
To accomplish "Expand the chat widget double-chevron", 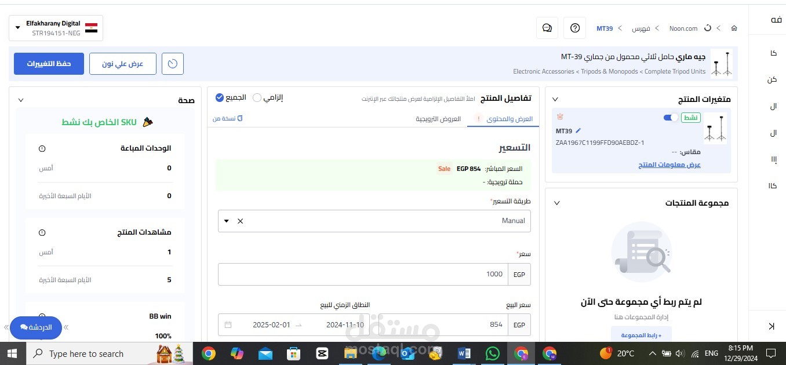I will (66, 327).
